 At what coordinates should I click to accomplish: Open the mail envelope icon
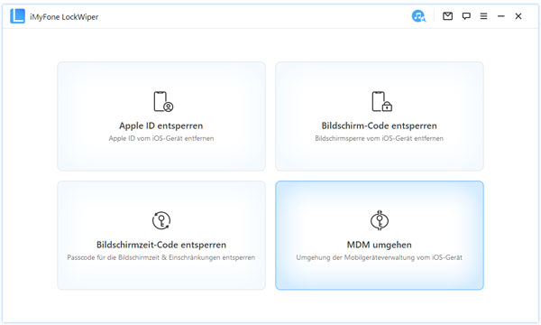[447, 16]
